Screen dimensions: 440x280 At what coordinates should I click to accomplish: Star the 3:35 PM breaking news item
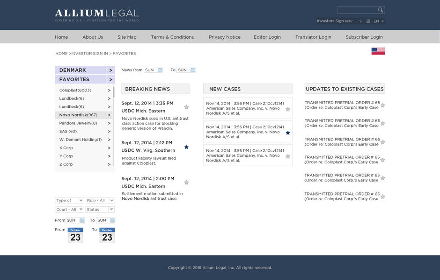(186, 107)
